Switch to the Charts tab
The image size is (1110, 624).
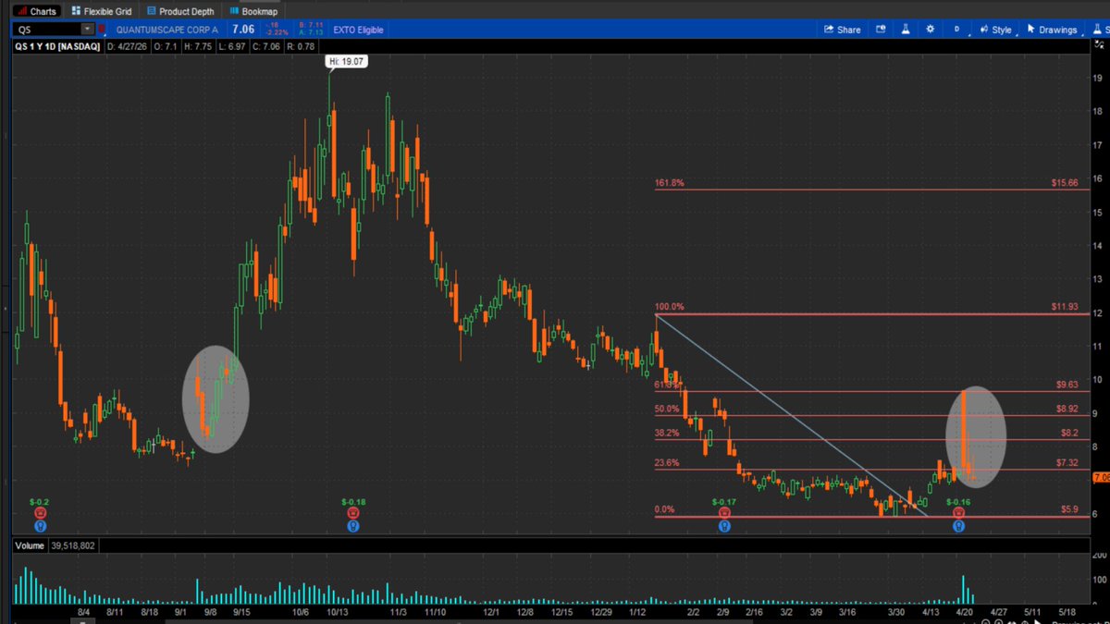pyautogui.click(x=37, y=11)
